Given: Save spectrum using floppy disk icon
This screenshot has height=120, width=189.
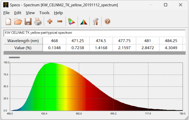Looking at the screenshot, I should tap(28, 21).
